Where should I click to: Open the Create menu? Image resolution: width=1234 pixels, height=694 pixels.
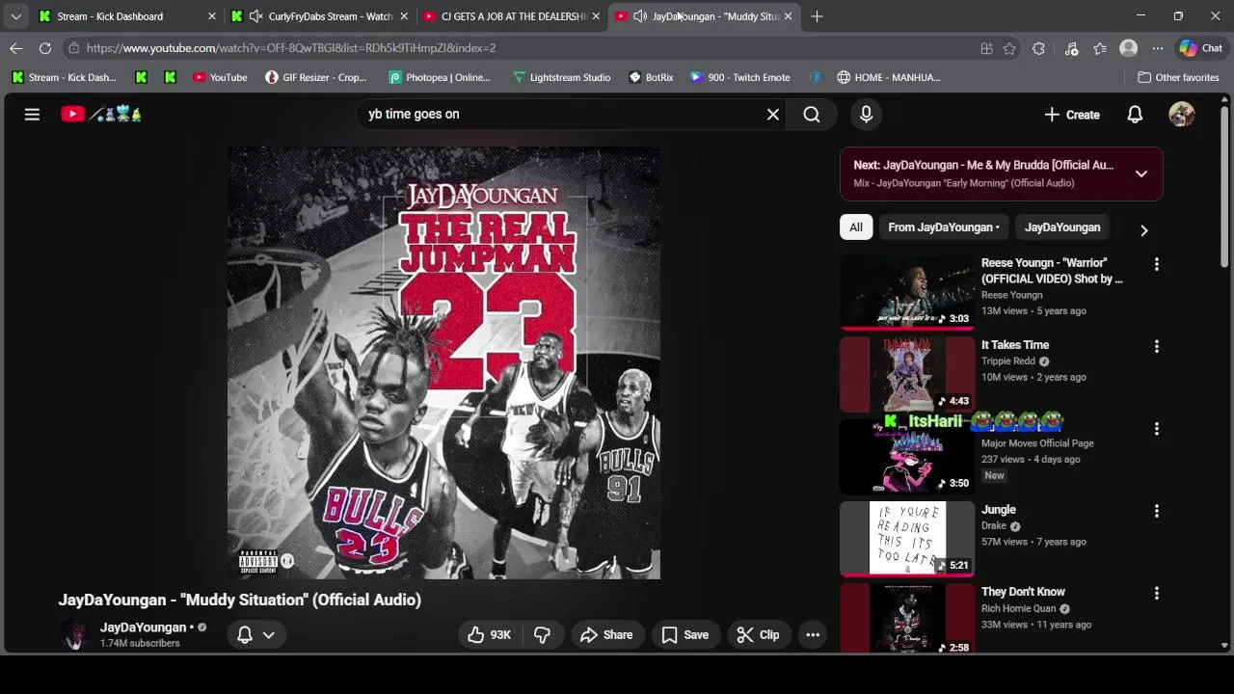coord(1072,115)
